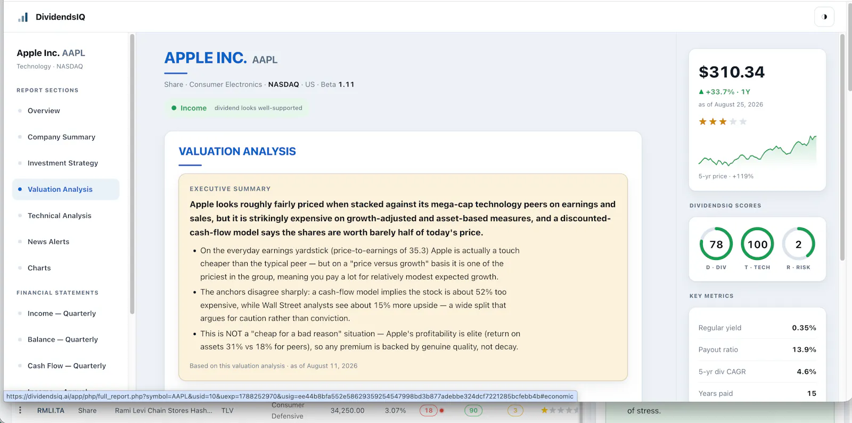The image size is (852, 423).
Task: Open the Investment Strategy section
Action: click(63, 163)
